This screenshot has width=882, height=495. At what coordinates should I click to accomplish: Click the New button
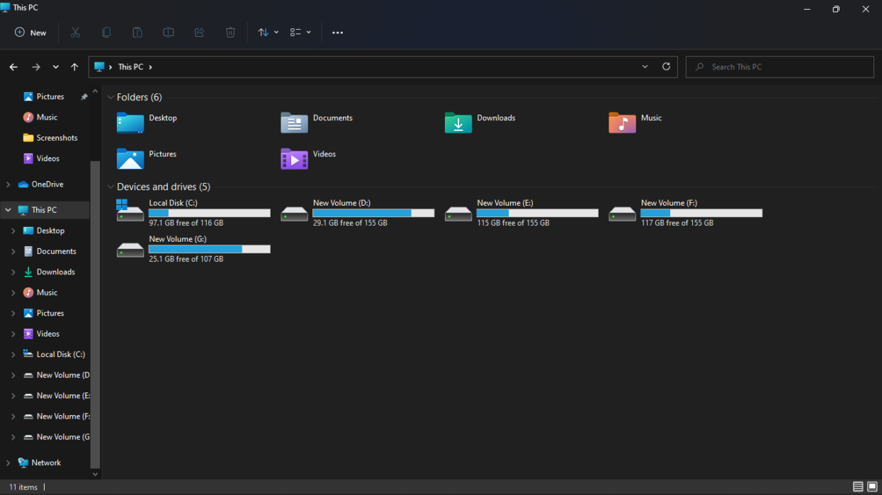(x=30, y=33)
